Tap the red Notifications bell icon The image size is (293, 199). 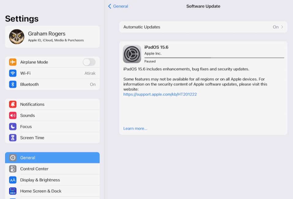[x=13, y=104]
